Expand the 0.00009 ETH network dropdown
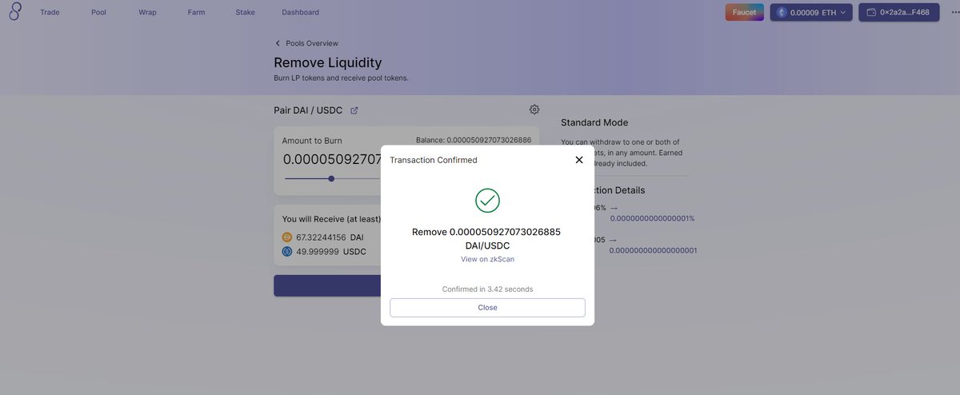Image resolution: width=960 pixels, height=395 pixels. point(811,12)
